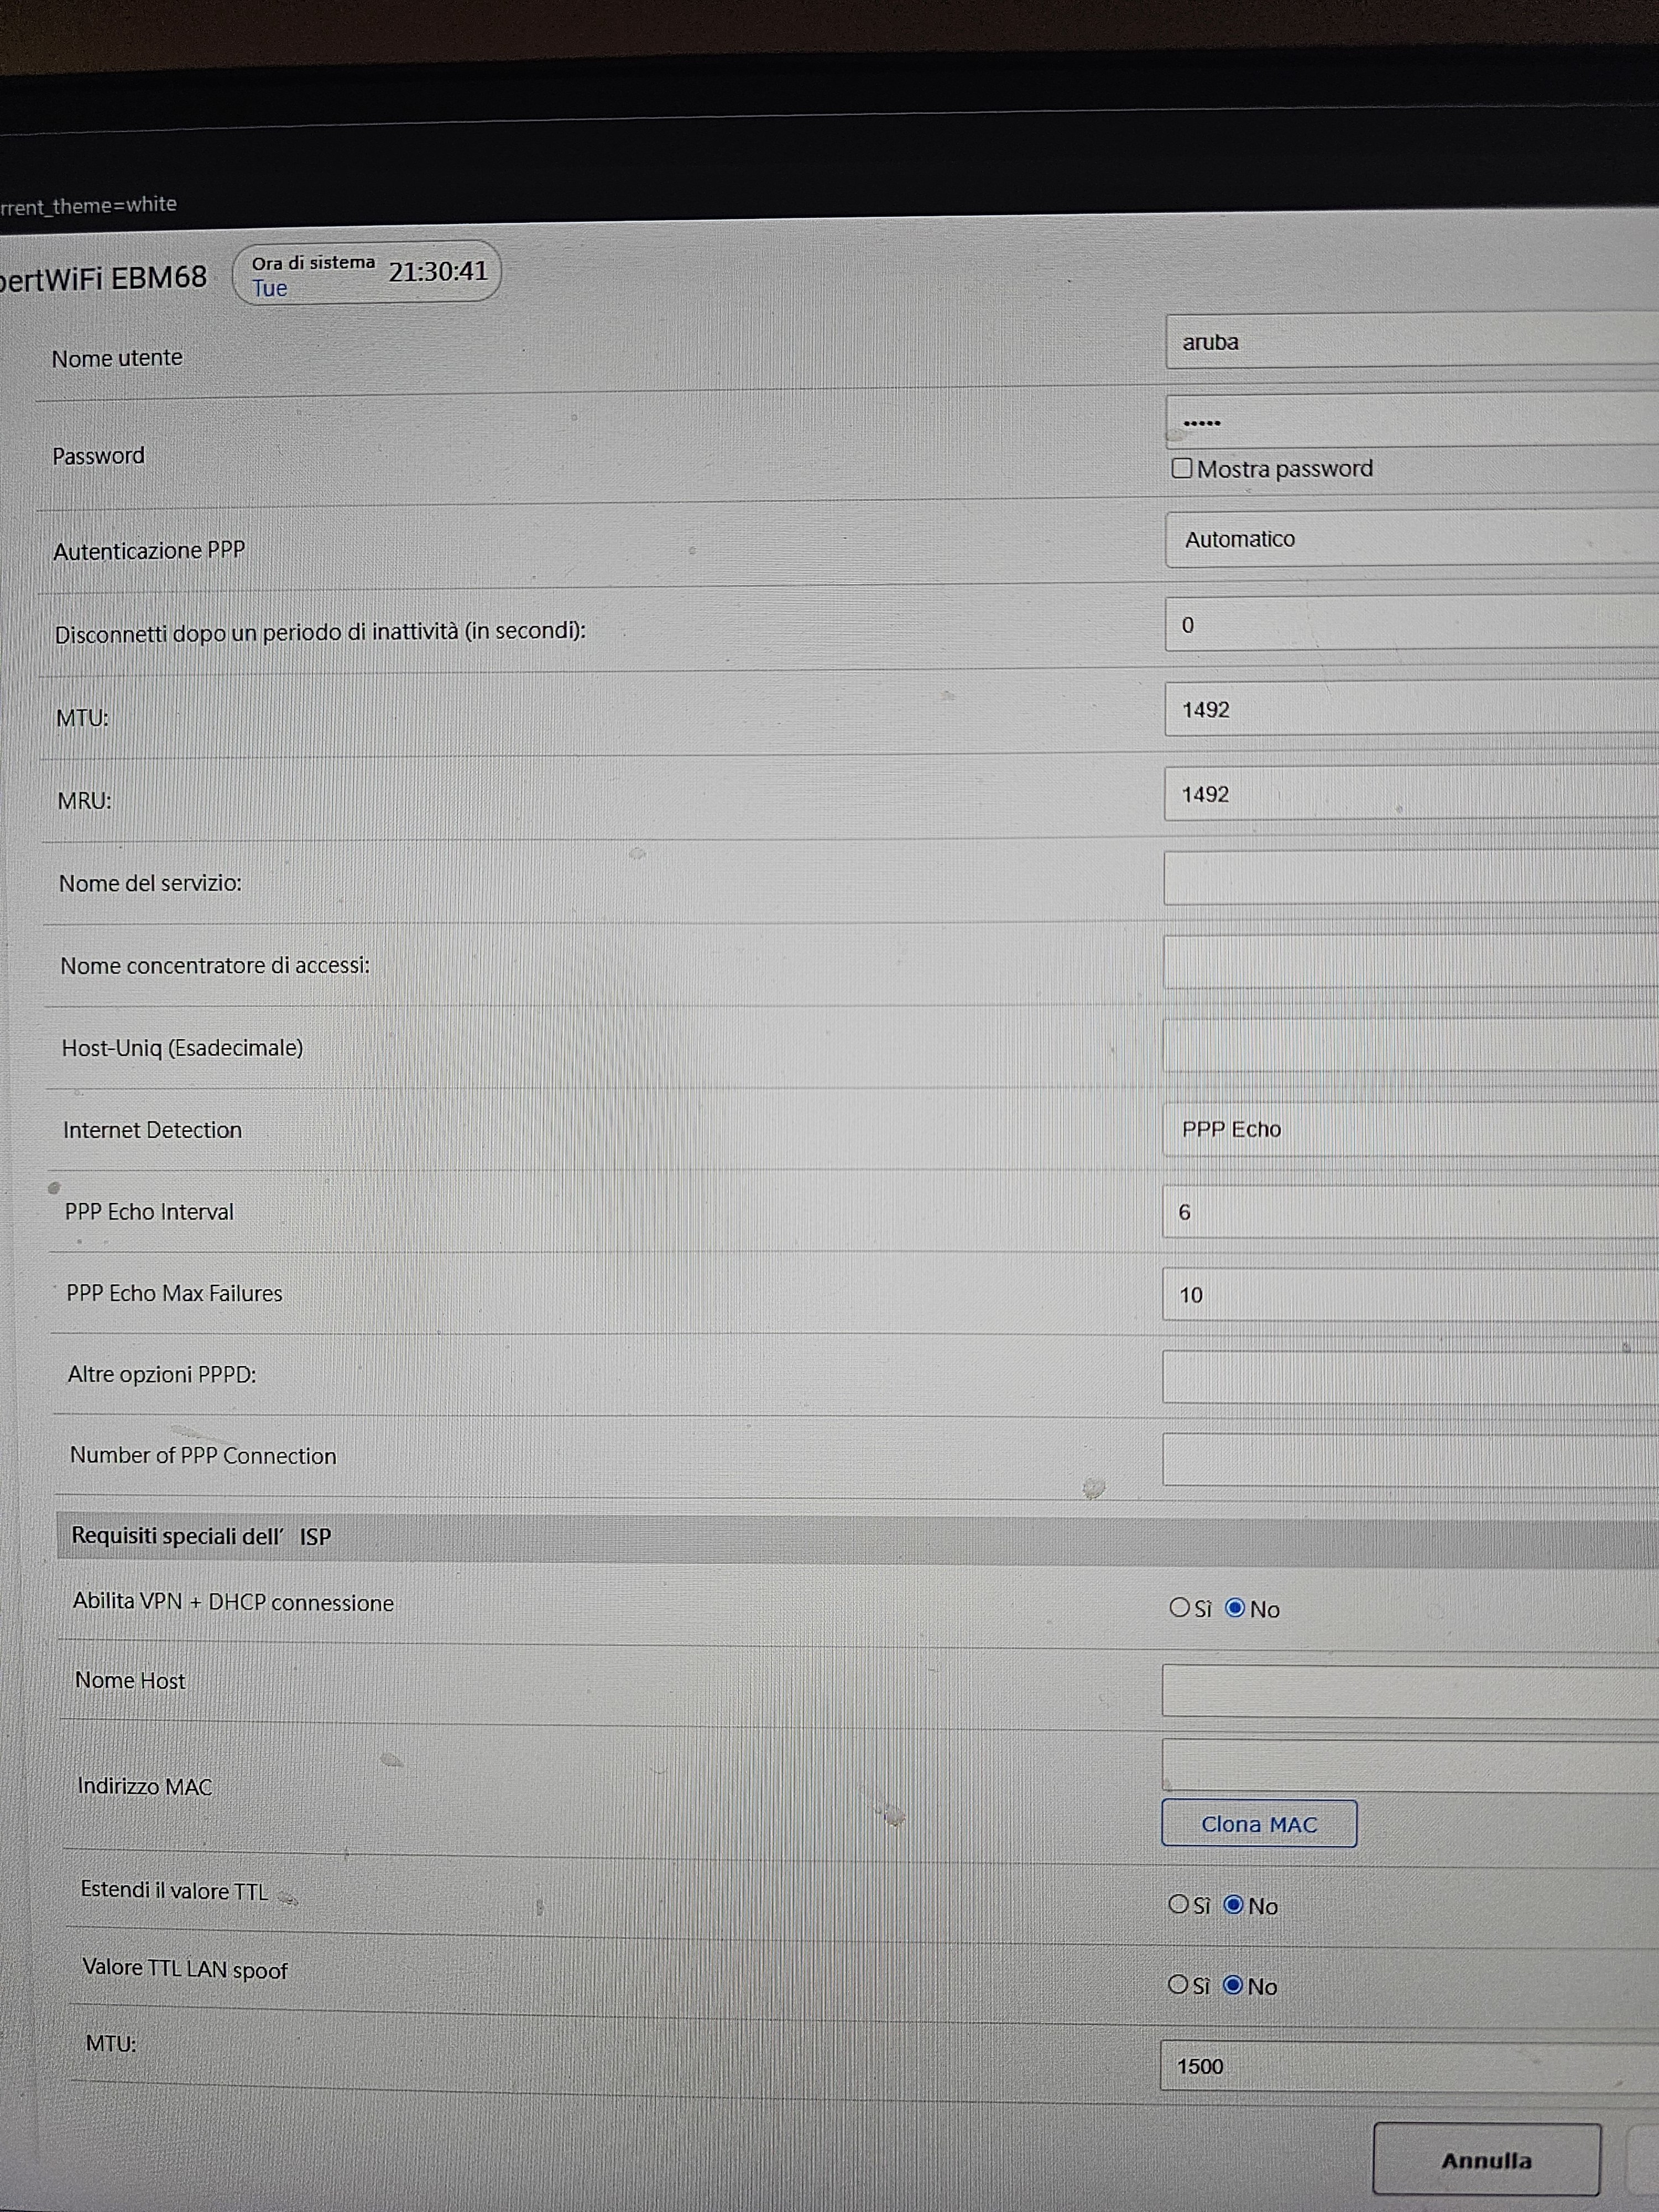
Task: Click the Indirizzo MAC input field
Action: pos(1410,1765)
